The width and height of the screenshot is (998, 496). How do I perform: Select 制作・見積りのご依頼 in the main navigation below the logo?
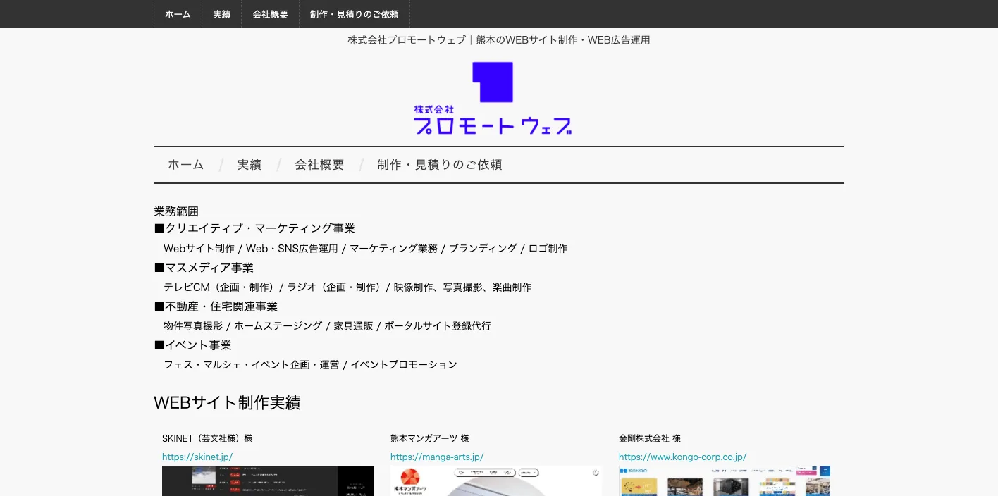(440, 165)
